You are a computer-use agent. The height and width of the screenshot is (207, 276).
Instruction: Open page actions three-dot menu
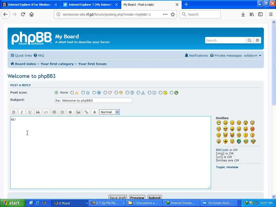[x=165, y=15]
